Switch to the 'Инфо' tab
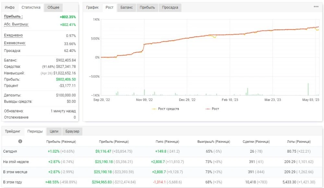 (x=10, y=7)
